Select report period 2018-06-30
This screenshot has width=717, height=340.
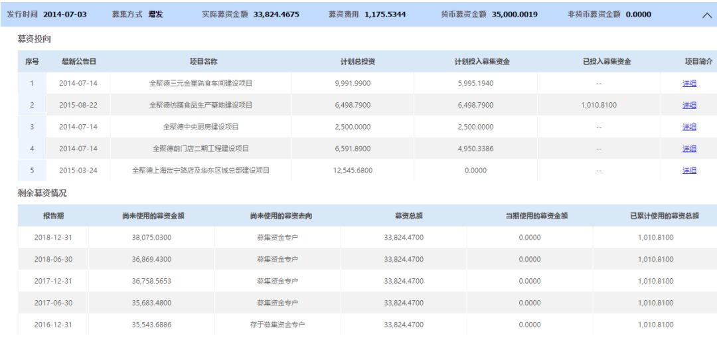(x=53, y=260)
